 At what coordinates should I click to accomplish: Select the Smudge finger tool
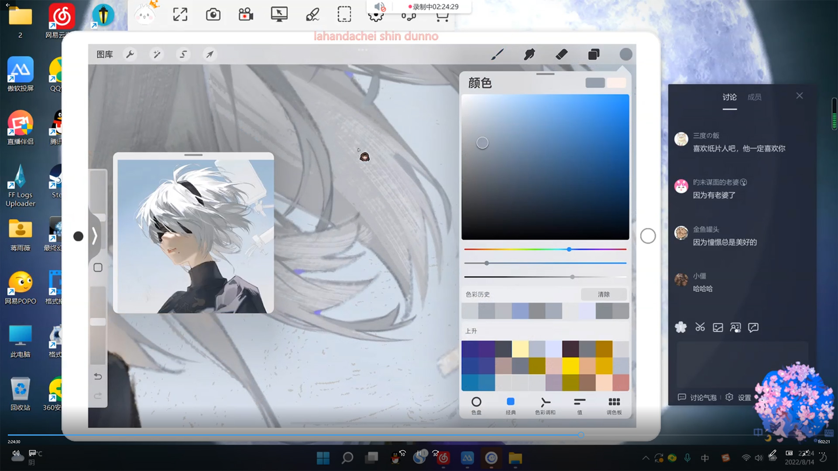click(x=529, y=55)
